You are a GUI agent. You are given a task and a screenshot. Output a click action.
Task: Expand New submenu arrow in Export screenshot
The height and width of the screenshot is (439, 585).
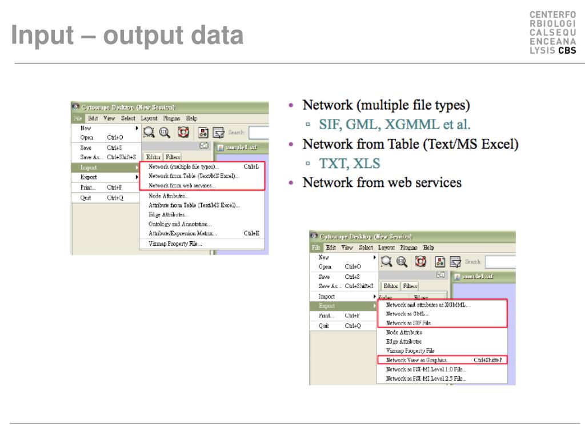pos(375,257)
